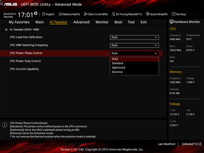The image size is (204, 153).
Task: Click the info icon in the help area
Action: point(5,125)
